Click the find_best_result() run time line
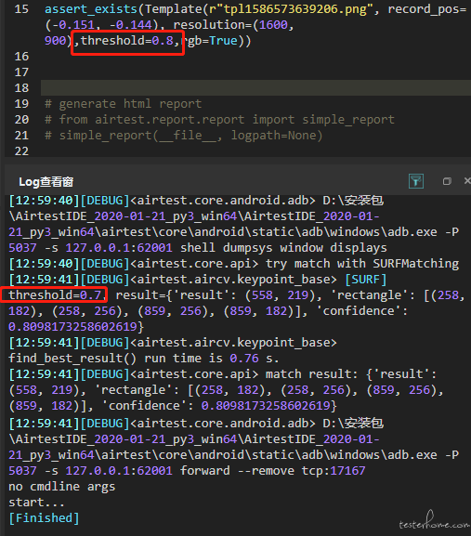 coord(144,359)
